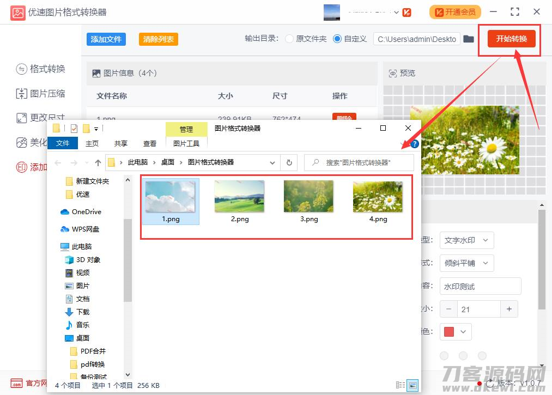The height and width of the screenshot is (395, 552).
Task: Select the 1.png thumbnail
Action: [171, 202]
